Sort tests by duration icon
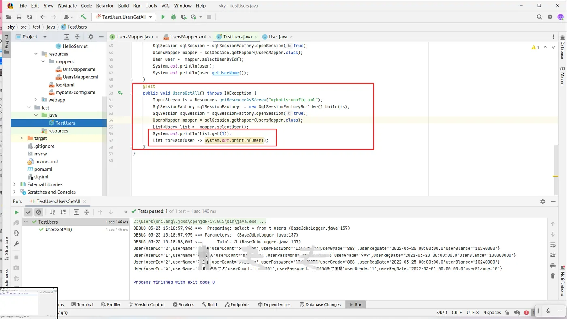The image size is (567, 319). click(x=63, y=212)
